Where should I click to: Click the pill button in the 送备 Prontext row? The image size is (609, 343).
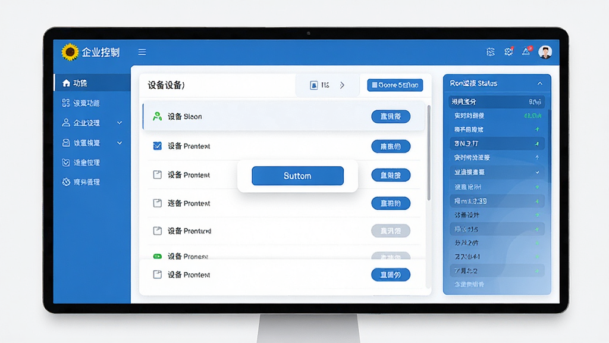(x=391, y=204)
